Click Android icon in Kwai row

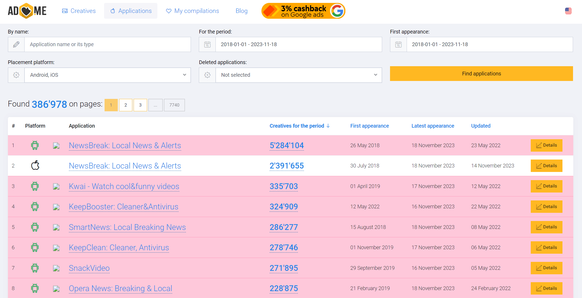(35, 186)
